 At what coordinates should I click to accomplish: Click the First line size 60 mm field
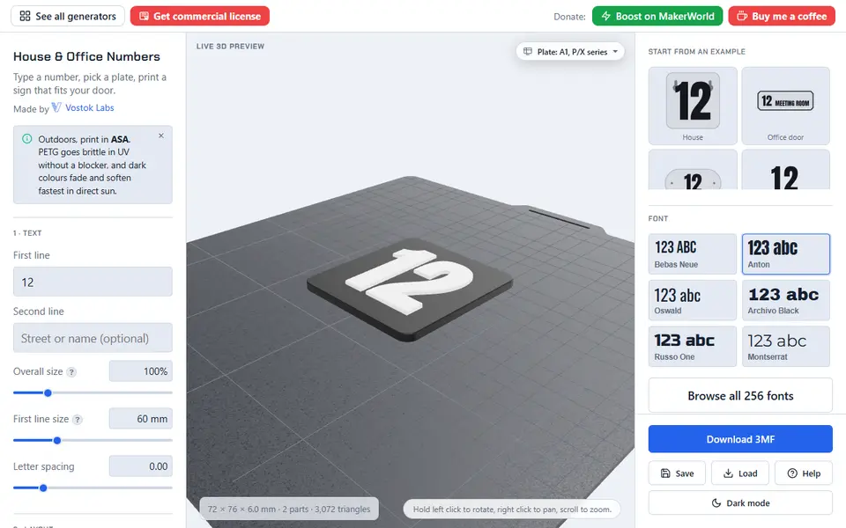tap(141, 419)
